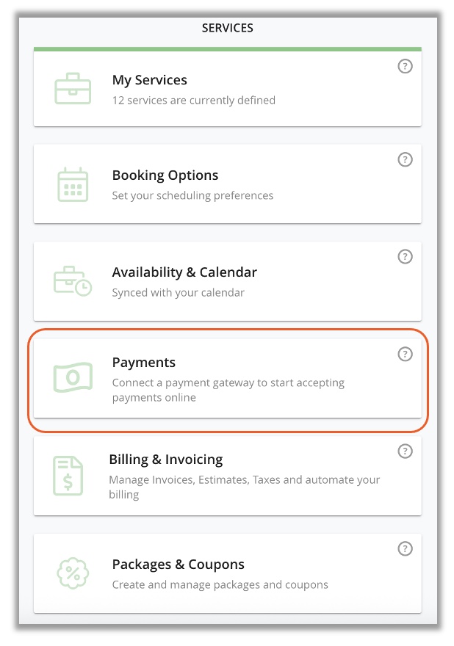The image size is (454, 646).
Task: View help for Packages & Coupons
Action: 405,549
